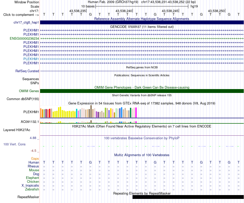
Task: Click the dark green OMIM Genes bar
Action: (142, 91)
